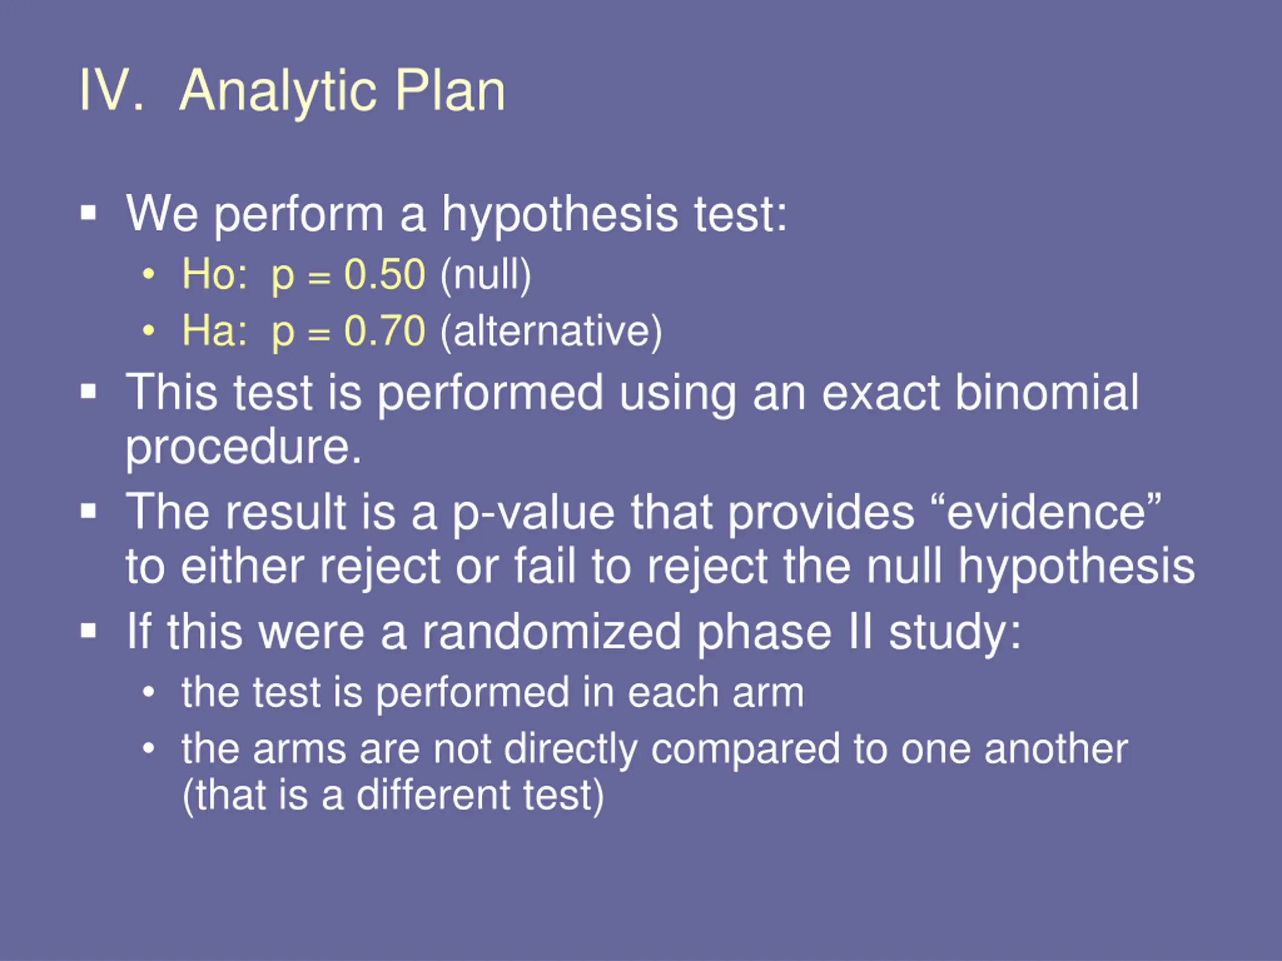Click the yellow 'Ho: p = 0.50' text
The image size is (1282, 961).
[x=303, y=275]
